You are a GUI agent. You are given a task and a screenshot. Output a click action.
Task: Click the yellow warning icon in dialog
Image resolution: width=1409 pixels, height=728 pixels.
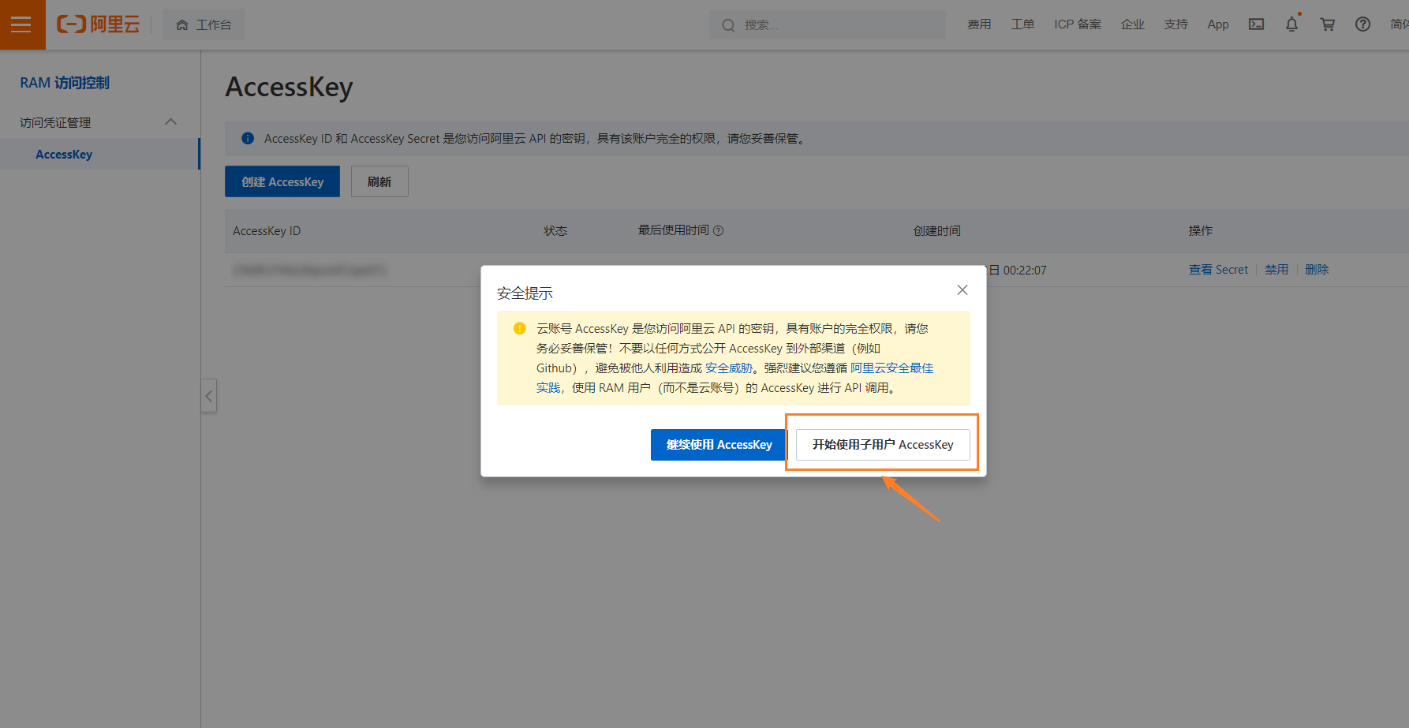click(x=520, y=328)
